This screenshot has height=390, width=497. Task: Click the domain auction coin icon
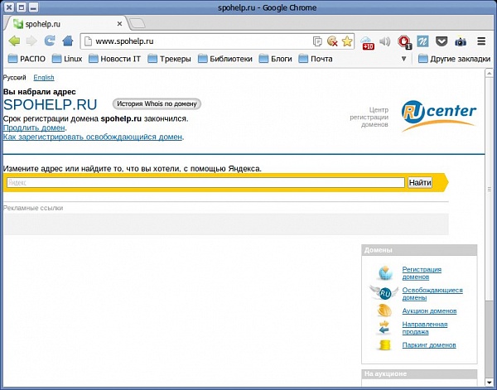pyautogui.click(x=384, y=311)
